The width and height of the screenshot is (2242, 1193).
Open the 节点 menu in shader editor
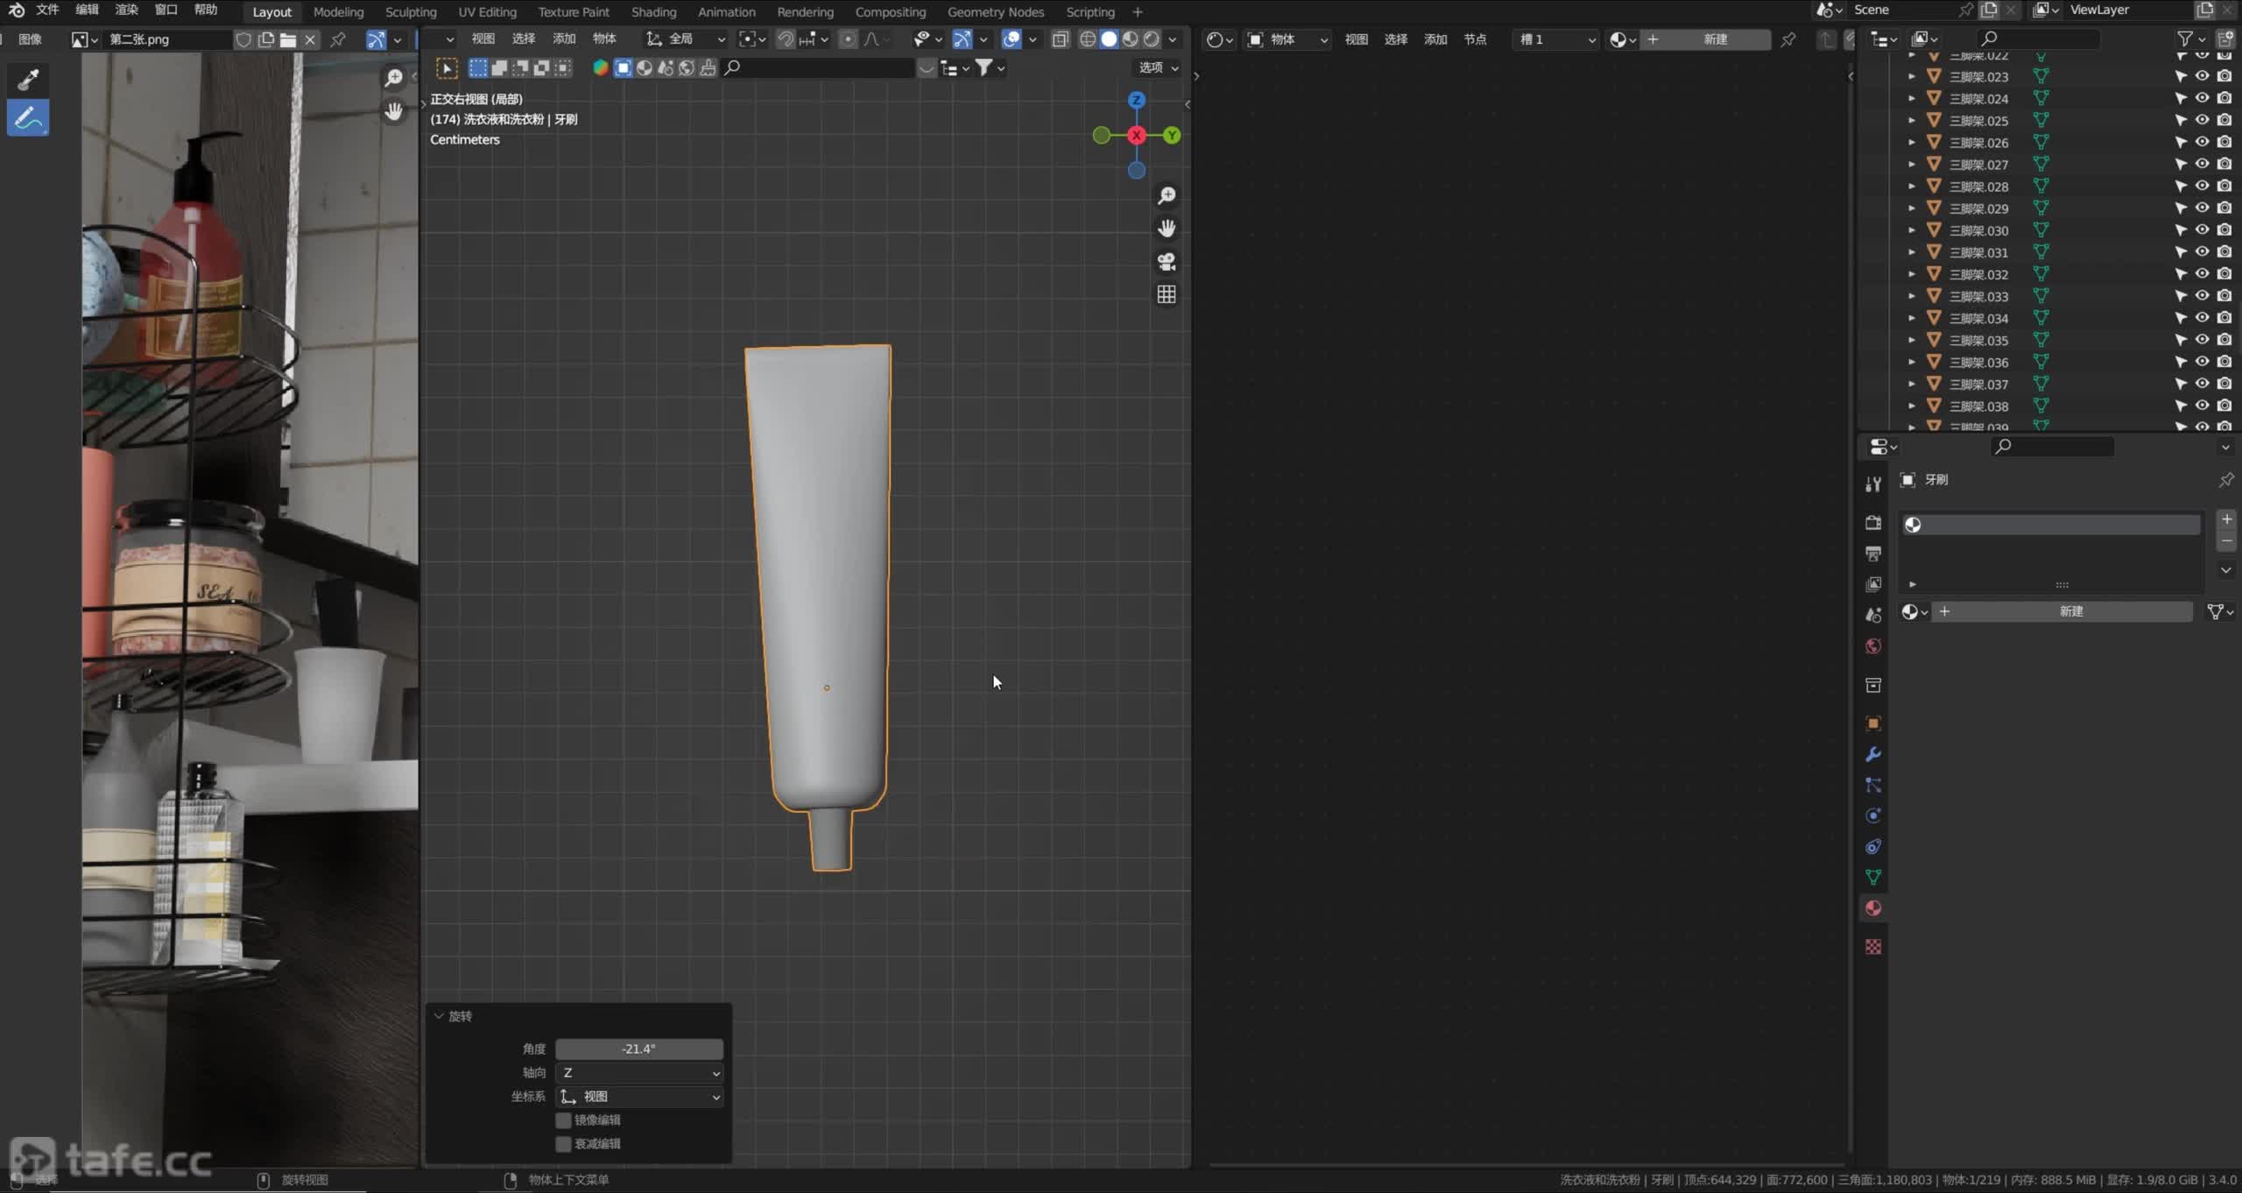[x=1475, y=39]
